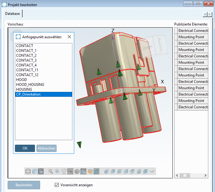The width and height of the screenshot is (215, 192).
Task: Select the topmost Mounting Point row
Action: tap(193, 37)
